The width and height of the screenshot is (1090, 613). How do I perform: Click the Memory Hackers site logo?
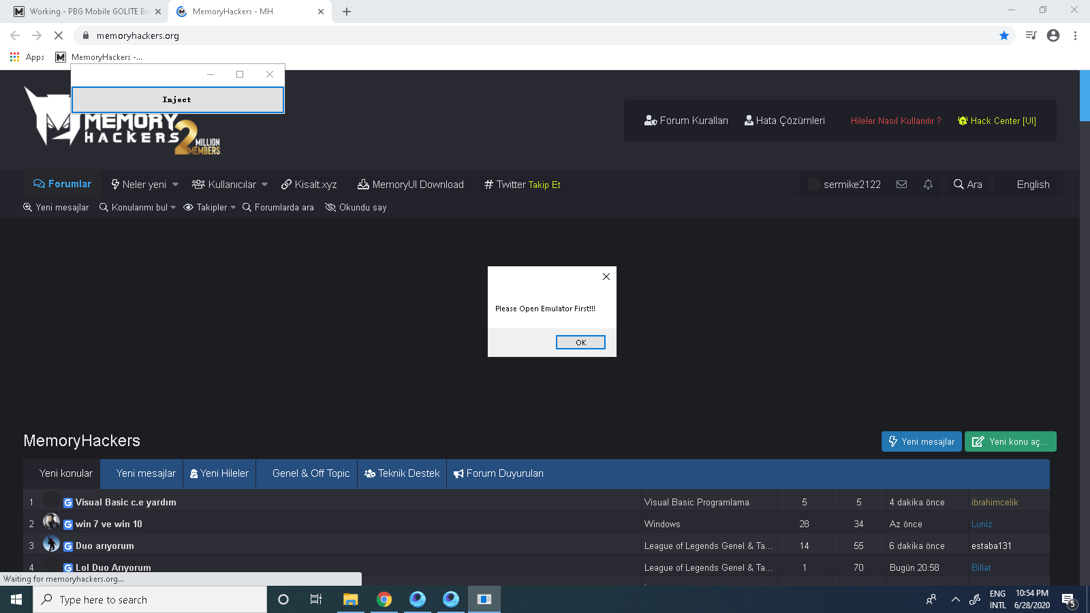[123, 121]
